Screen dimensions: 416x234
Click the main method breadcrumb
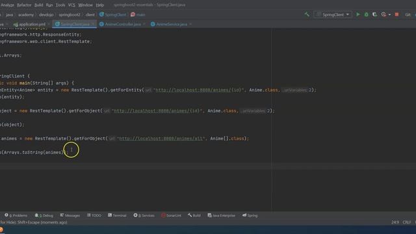point(138,14)
